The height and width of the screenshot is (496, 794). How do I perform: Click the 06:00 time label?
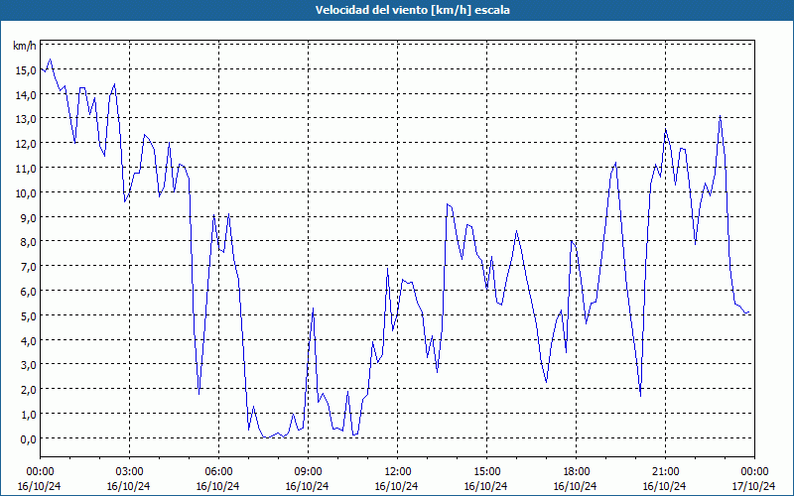218,472
